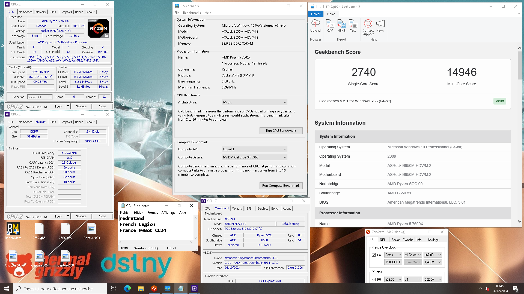Open the /4 divider dropdown in PStates
524x294 pixels.
413,280
